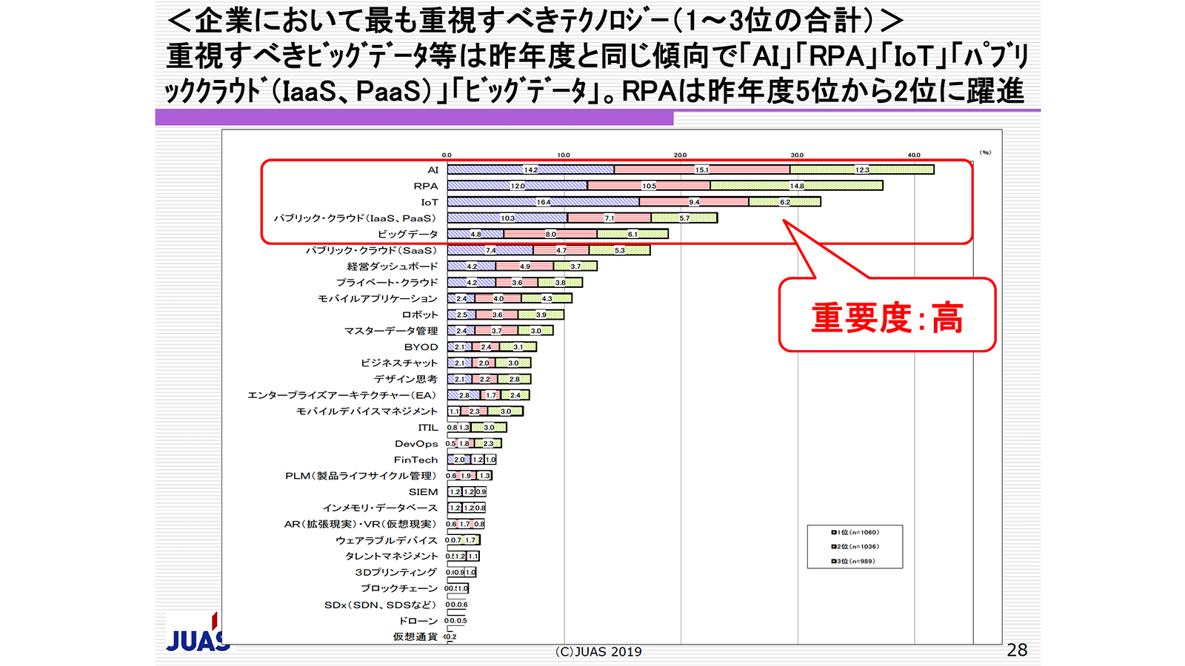Click the 8.0 value on the ビッグデータ bar

click(x=551, y=235)
